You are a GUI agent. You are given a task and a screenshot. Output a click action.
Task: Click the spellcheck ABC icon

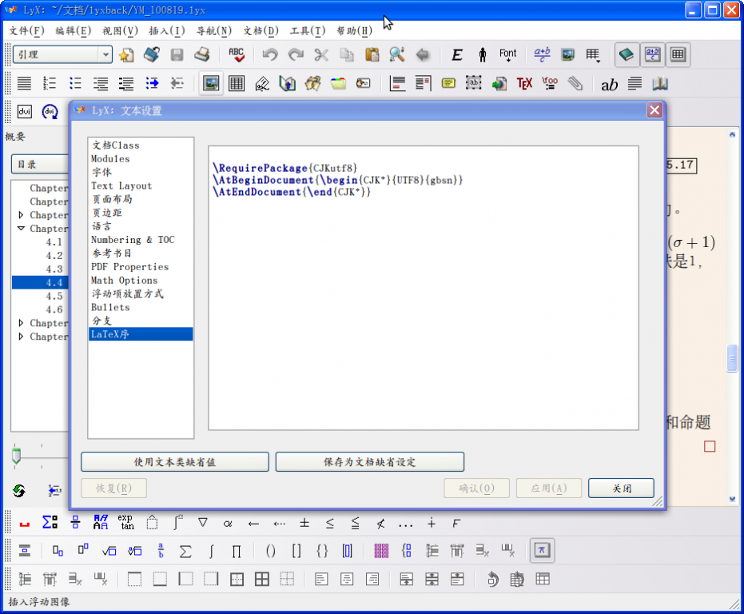[237, 54]
